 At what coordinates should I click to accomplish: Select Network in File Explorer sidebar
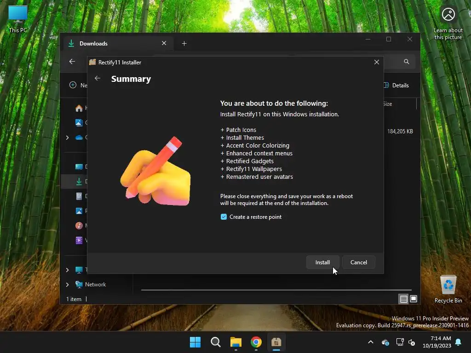[x=95, y=284]
